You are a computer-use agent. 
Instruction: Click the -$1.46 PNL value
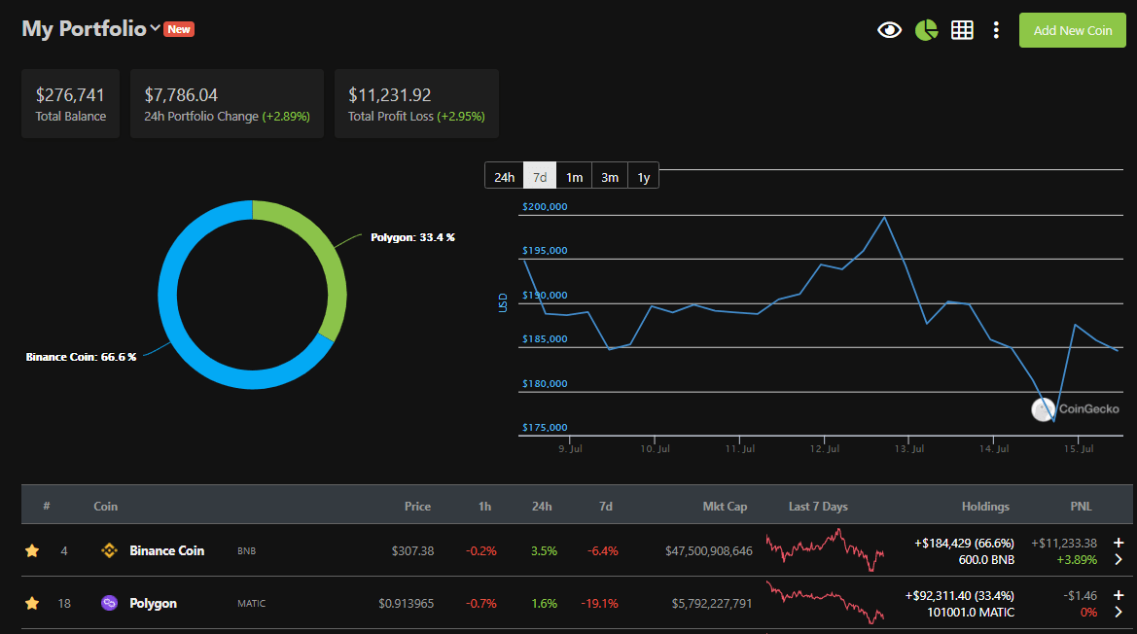pos(1081,596)
